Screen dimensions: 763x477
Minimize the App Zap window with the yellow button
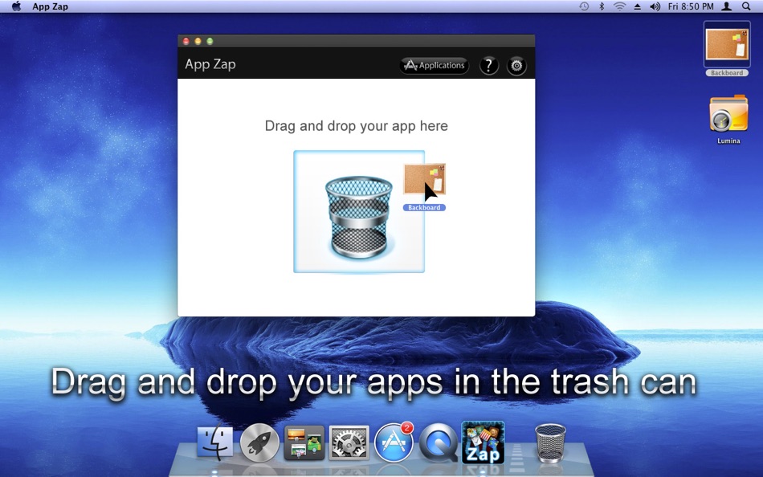[x=198, y=42]
